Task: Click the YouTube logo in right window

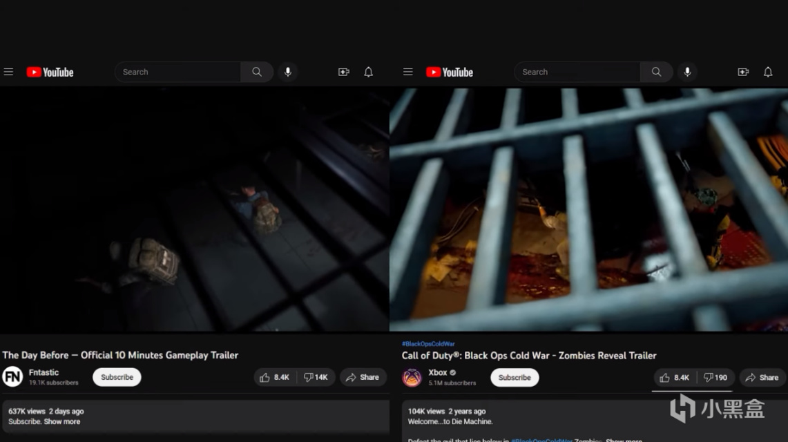Action: tap(450, 73)
